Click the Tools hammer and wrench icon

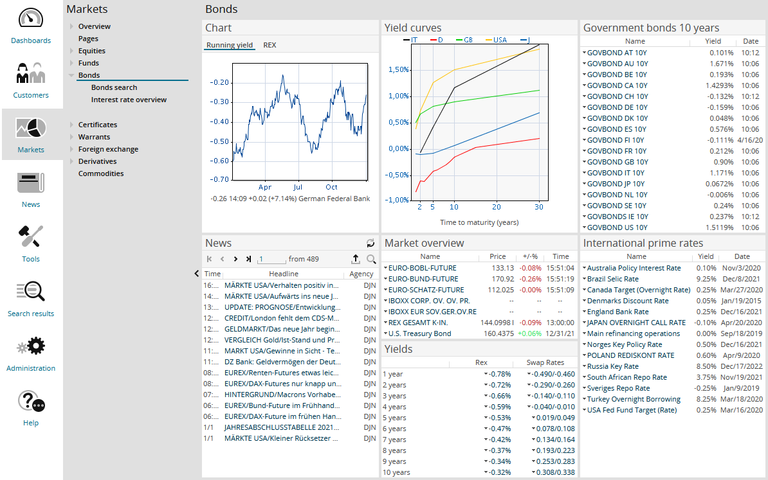tap(31, 237)
